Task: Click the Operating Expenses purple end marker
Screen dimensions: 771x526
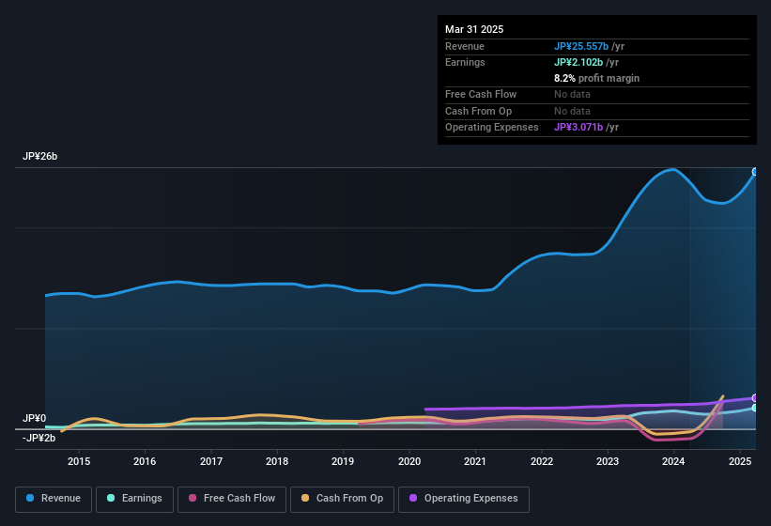Action: coord(755,397)
